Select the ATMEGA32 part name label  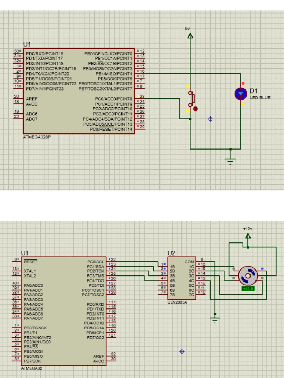coord(31,368)
